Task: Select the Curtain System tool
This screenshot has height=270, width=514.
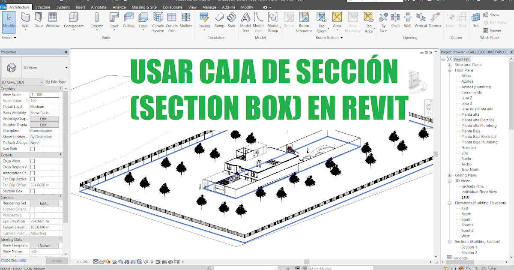Action: click(158, 21)
